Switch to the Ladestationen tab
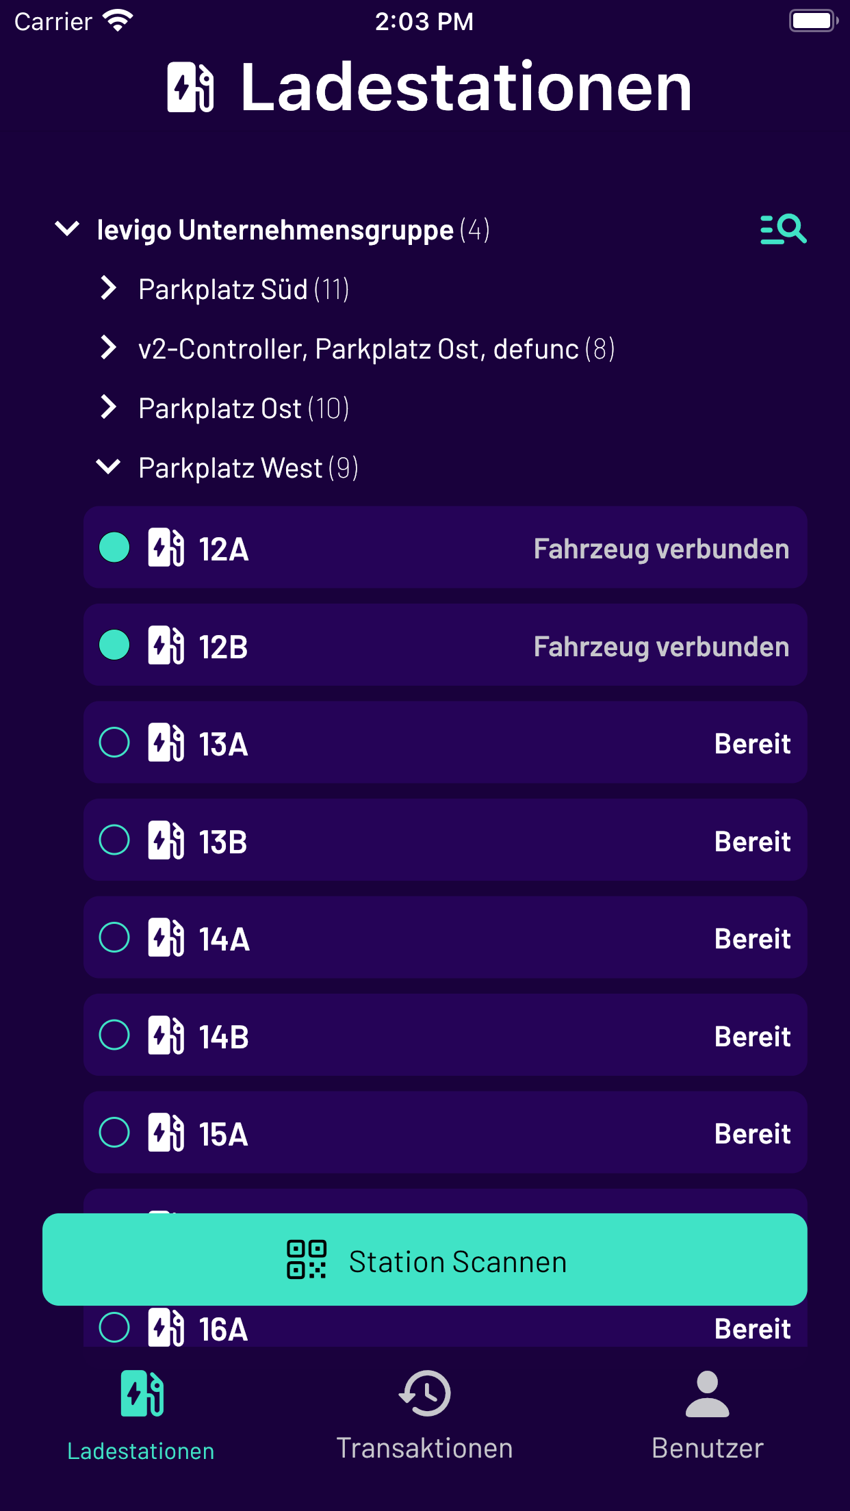The width and height of the screenshot is (850, 1511). (x=141, y=1415)
